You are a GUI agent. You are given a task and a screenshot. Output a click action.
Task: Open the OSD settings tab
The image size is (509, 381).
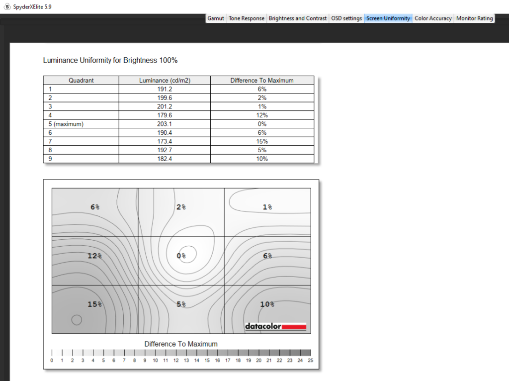(346, 18)
